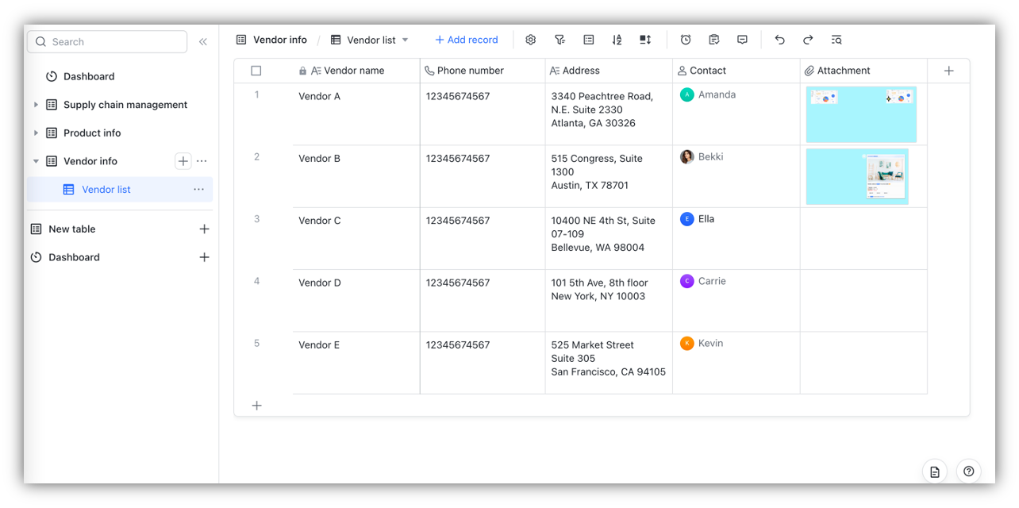Open the Vendor list view dropdown arrow
Screen dimensions: 1019x508
pyautogui.click(x=405, y=40)
